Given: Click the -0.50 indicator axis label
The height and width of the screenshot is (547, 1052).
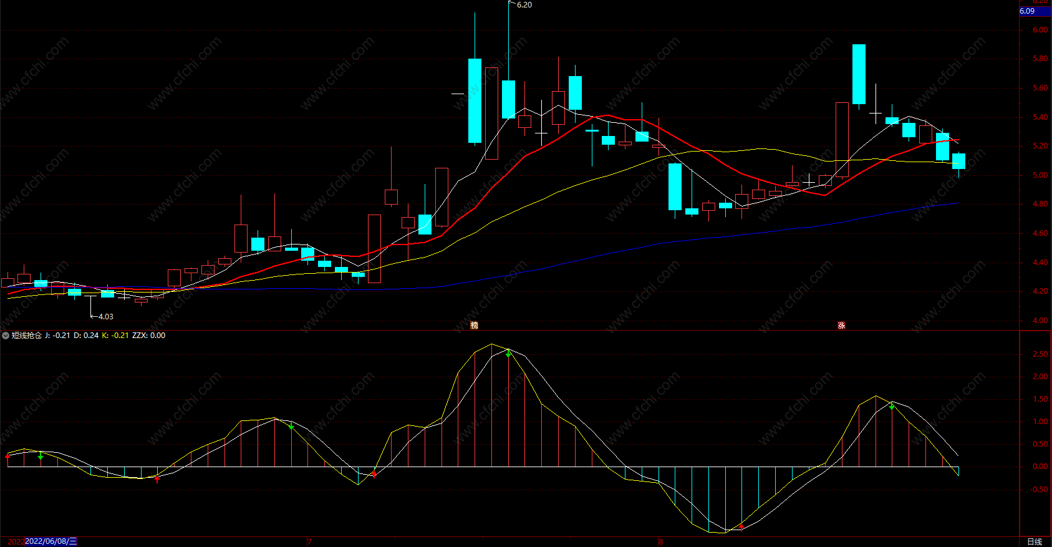Looking at the screenshot, I should click(1039, 490).
